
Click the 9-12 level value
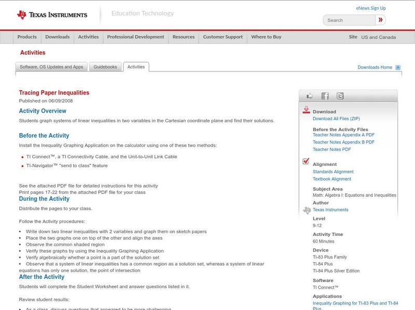[317, 226]
